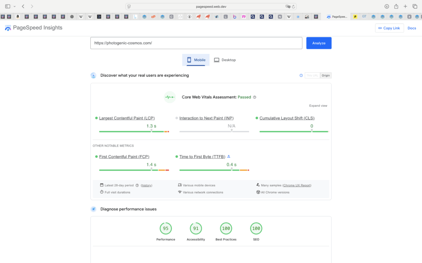Click the info icon beside This URL toggle
Viewport: 422px width, 263px height.
[x=301, y=75]
